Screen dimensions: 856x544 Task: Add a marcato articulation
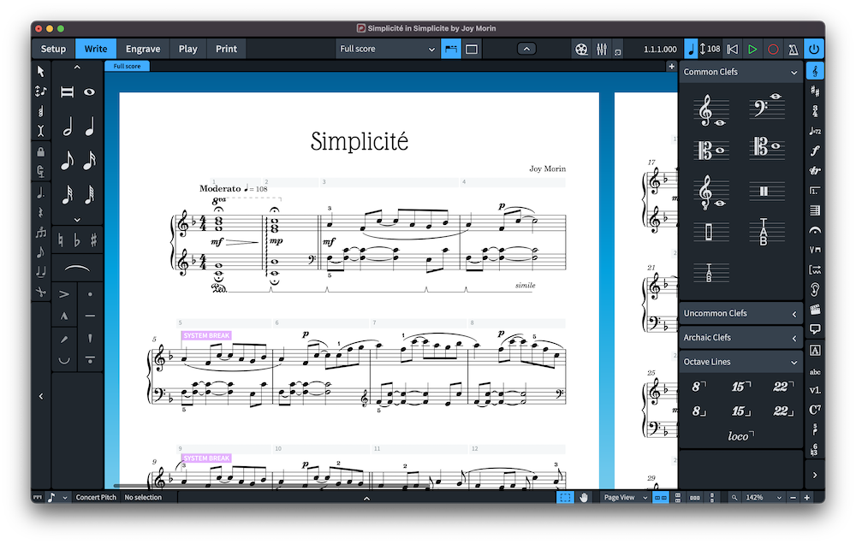point(64,316)
